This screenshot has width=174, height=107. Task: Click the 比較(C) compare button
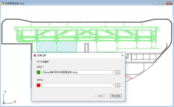(101, 96)
